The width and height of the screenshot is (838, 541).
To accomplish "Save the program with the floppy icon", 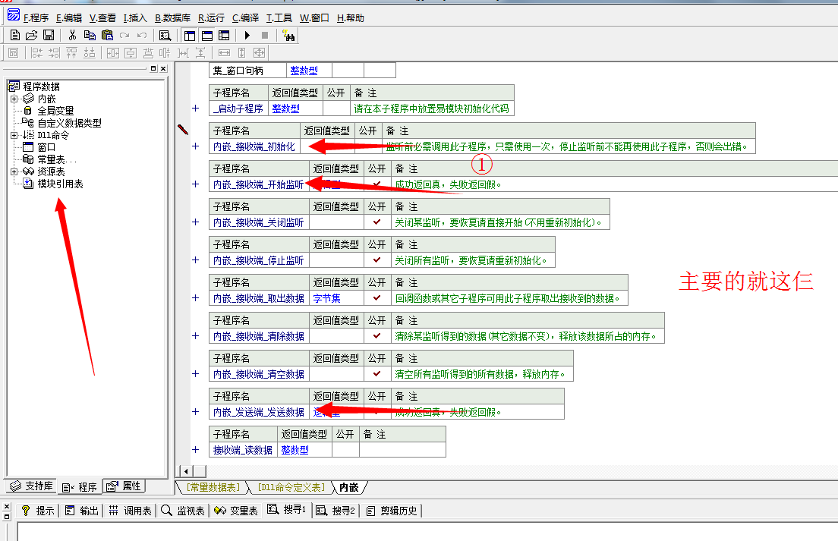I will (x=48, y=35).
